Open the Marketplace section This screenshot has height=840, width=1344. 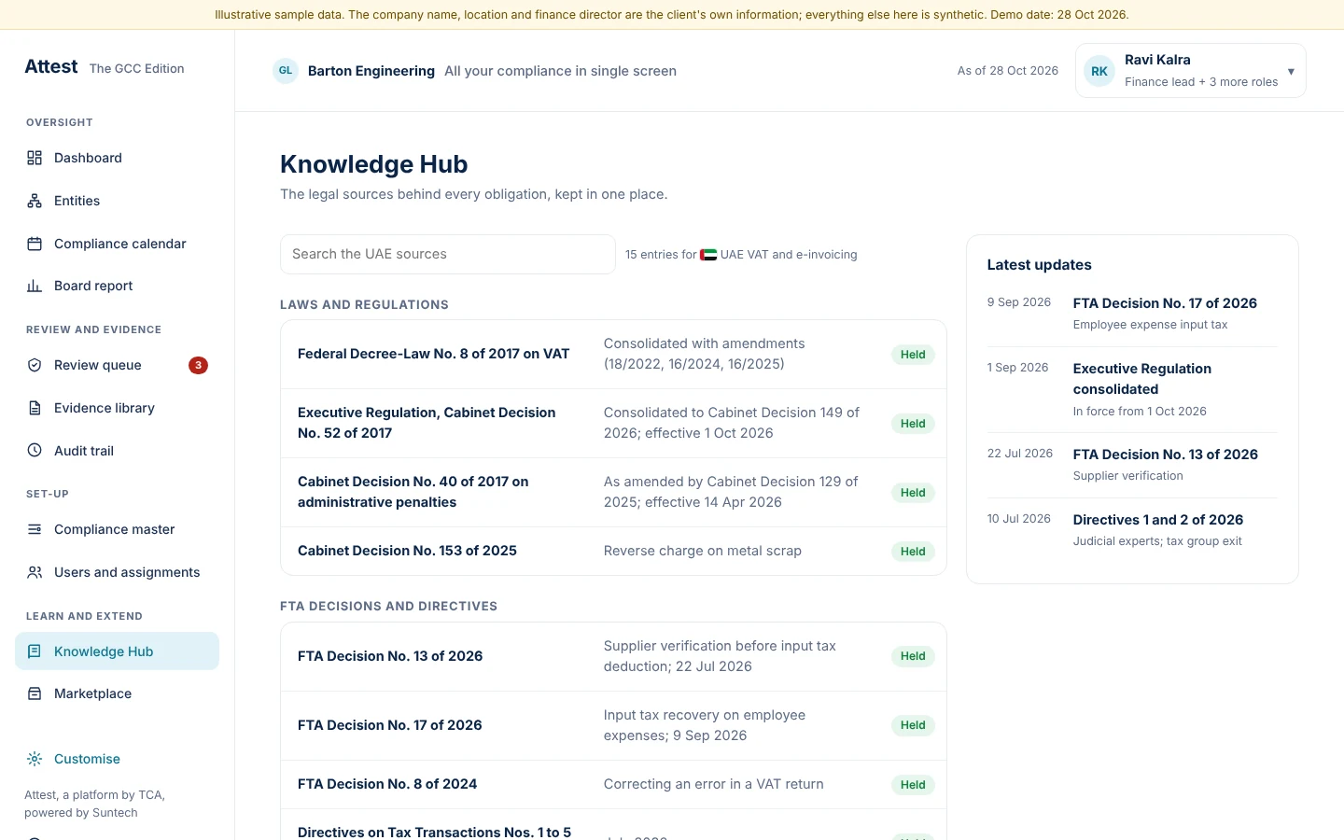[x=117, y=693]
